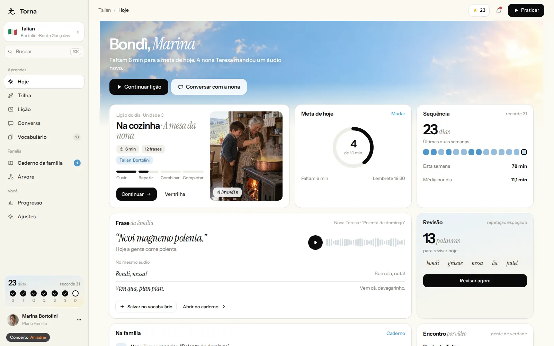Click the Conceito·Ariadne badge
This screenshot has width=554, height=346.
[28, 337]
